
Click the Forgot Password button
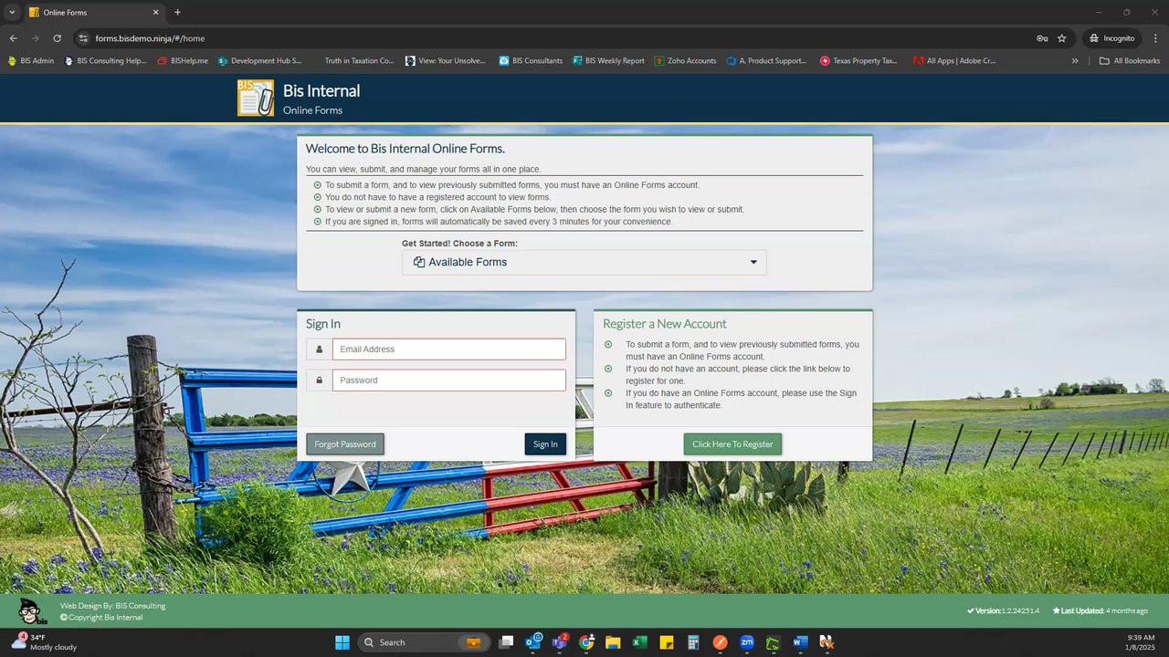[345, 444]
